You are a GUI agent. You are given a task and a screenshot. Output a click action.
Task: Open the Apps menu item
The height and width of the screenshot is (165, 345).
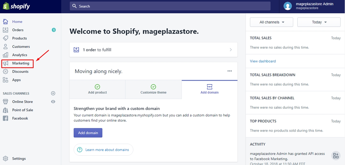(16, 80)
